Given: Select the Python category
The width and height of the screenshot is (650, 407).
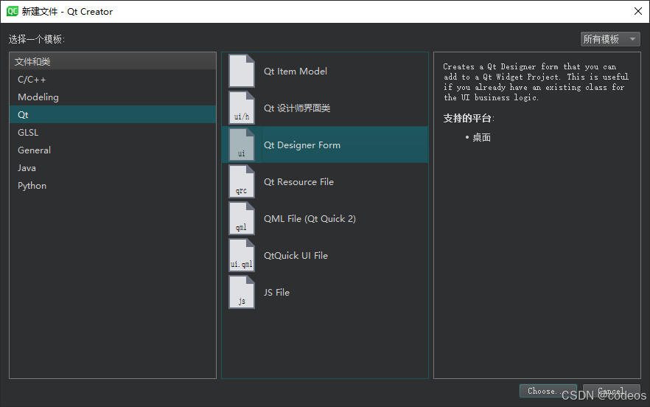Looking at the screenshot, I should pyautogui.click(x=113, y=186).
